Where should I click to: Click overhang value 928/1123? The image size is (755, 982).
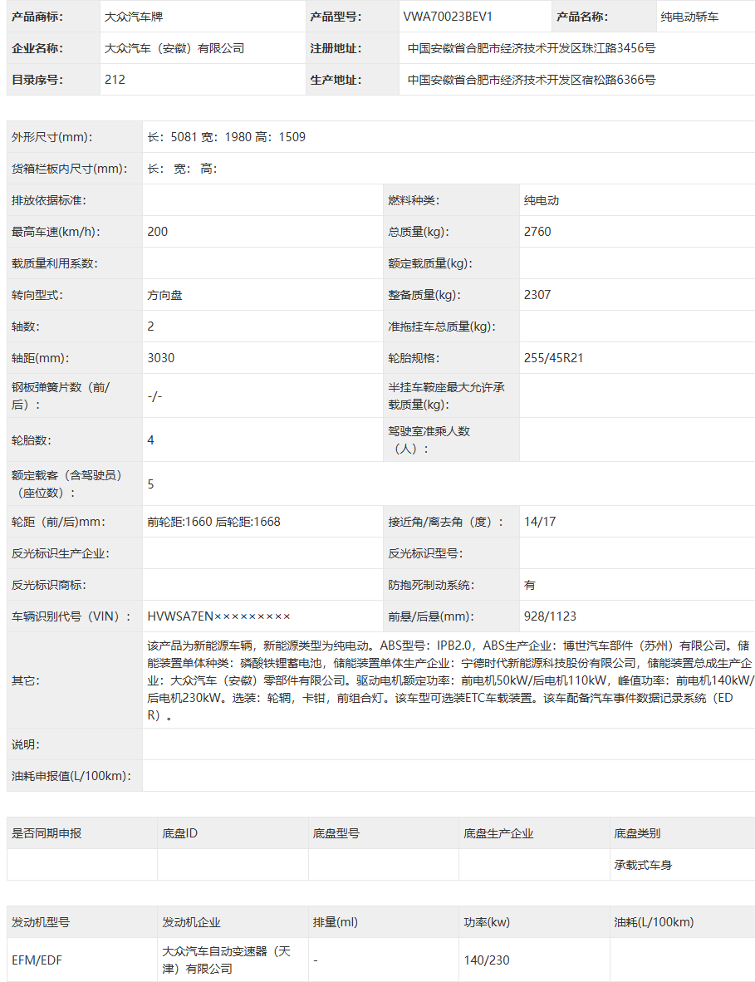click(x=550, y=616)
